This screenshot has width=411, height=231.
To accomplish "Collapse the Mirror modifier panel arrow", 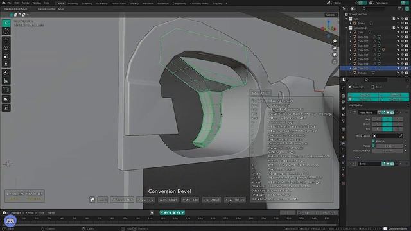I will coord(350,112).
